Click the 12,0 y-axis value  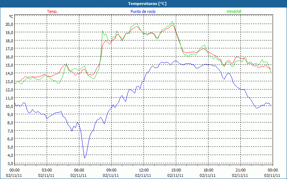(x=9, y=90)
